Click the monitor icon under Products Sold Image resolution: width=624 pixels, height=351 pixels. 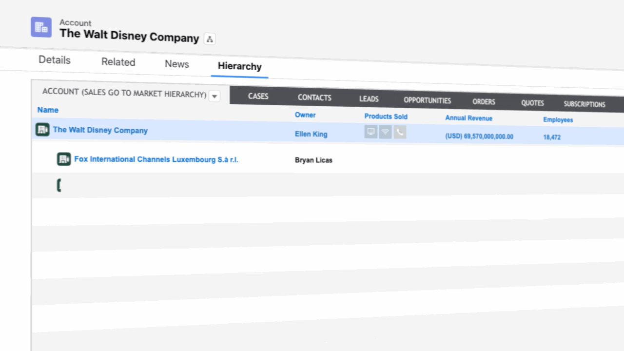(x=371, y=132)
